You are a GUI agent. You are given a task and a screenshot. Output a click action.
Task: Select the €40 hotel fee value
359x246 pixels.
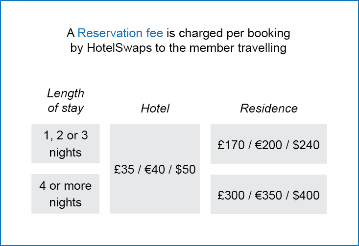155,169
